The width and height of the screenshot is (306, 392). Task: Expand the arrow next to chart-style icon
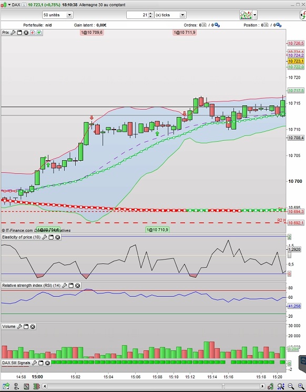click(x=254, y=15)
